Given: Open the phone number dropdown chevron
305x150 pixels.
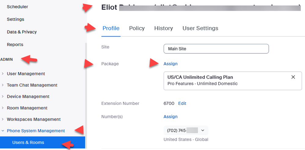Looking at the screenshot, I should [x=202, y=130].
